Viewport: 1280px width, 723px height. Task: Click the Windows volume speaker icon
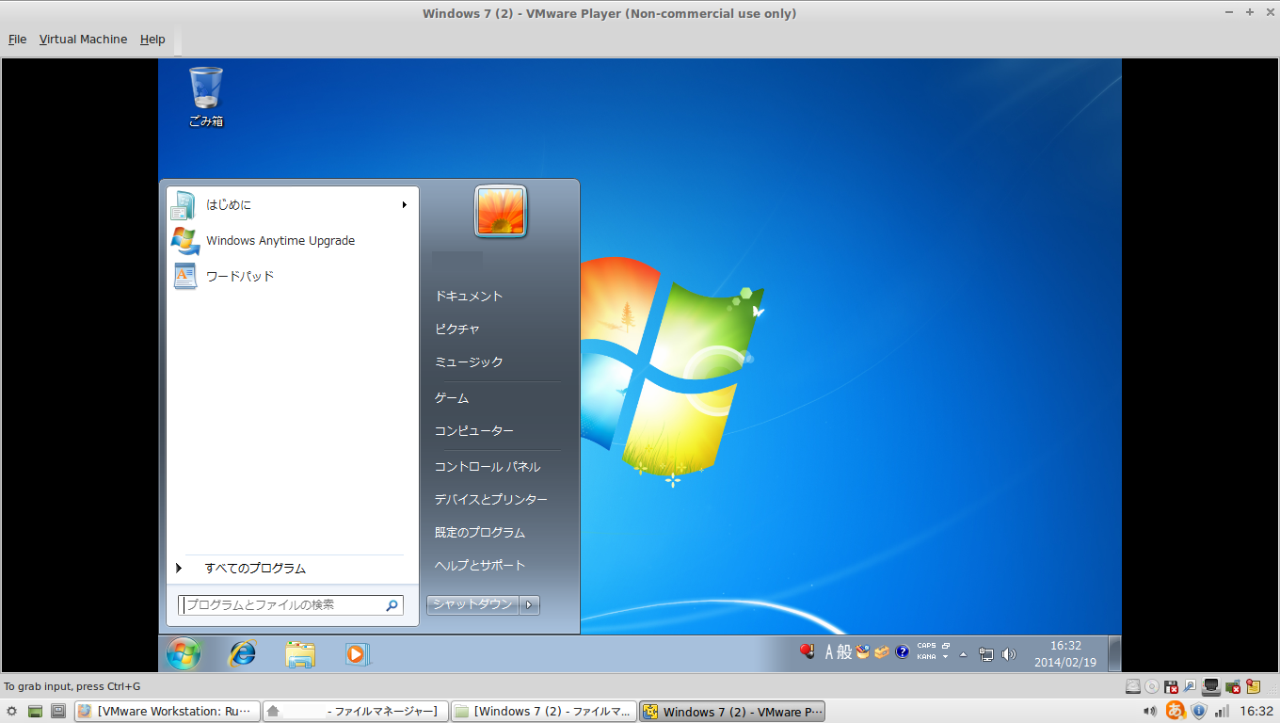[x=1009, y=654]
